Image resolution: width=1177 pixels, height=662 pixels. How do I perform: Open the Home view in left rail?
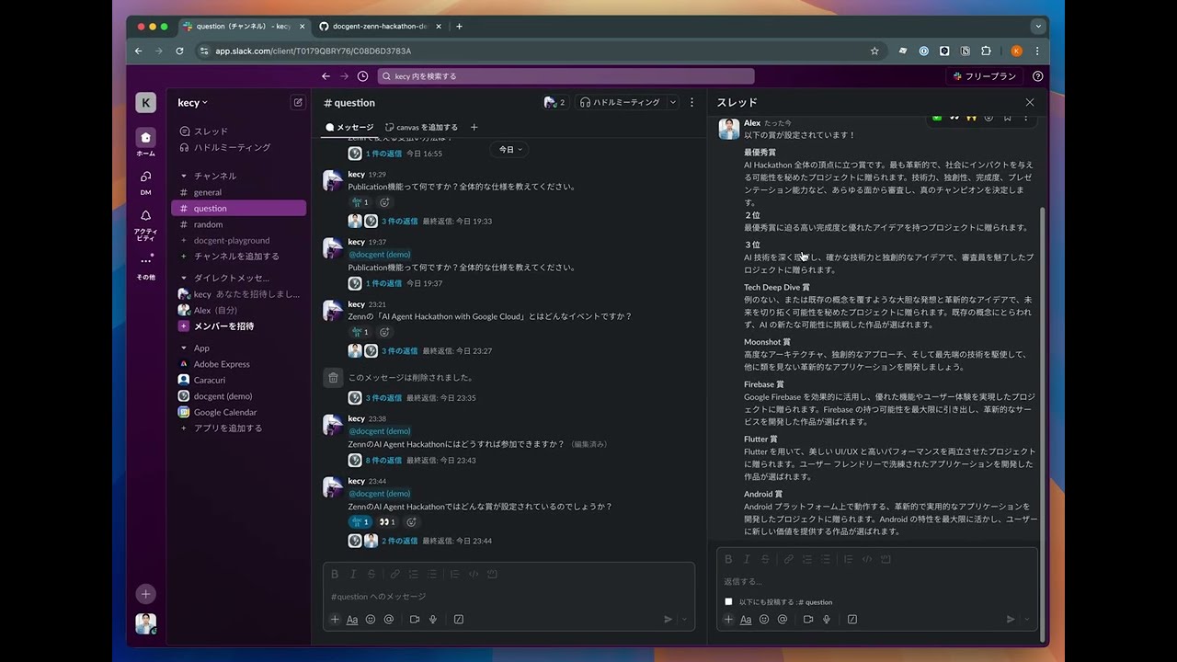pyautogui.click(x=145, y=138)
